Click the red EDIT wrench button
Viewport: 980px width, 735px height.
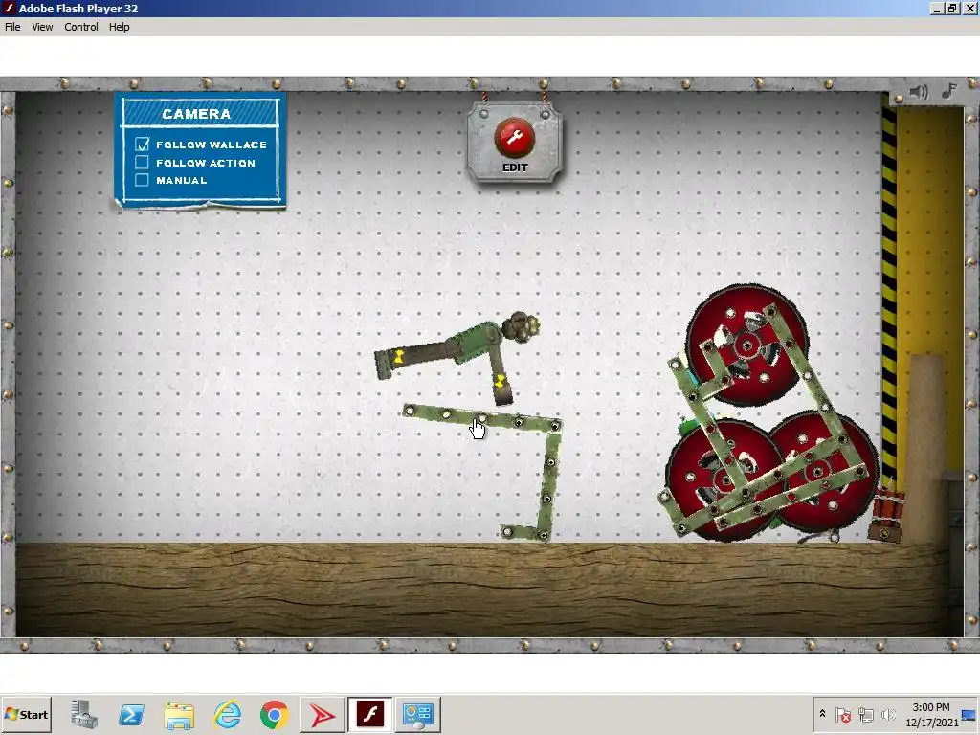click(x=514, y=138)
